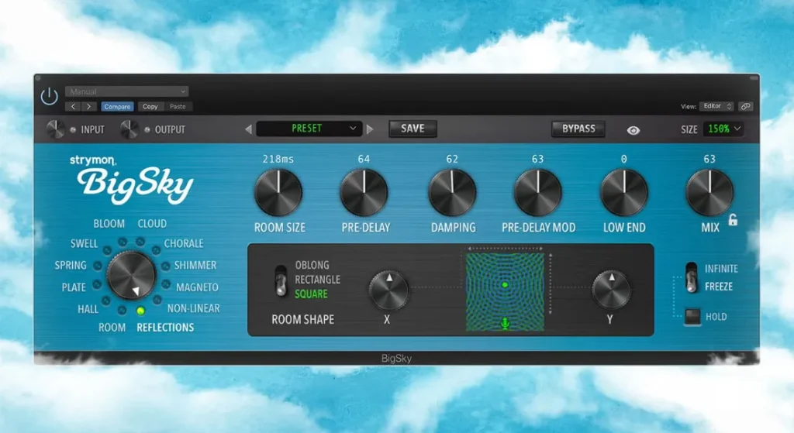Viewport: 794px width, 433px height.
Task: Click the BYPASS button
Action: coord(578,129)
